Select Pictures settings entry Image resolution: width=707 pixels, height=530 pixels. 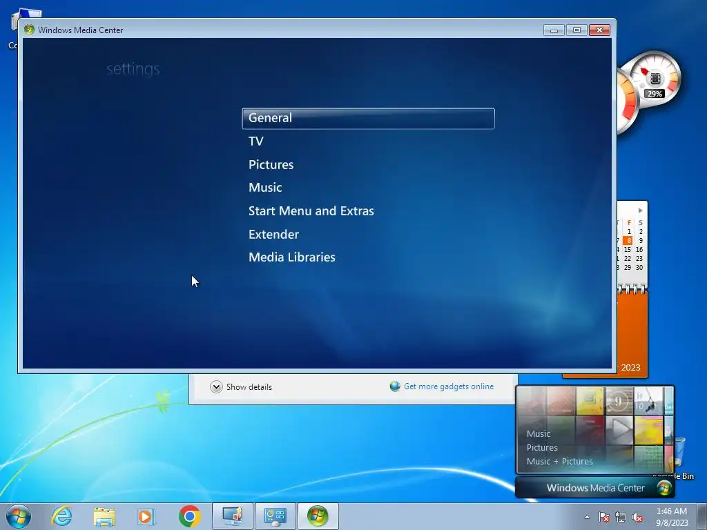tap(271, 164)
